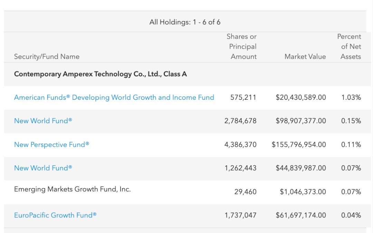
Task: Click the $1,046,373.00 market value cell
Action: click(303, 192)
